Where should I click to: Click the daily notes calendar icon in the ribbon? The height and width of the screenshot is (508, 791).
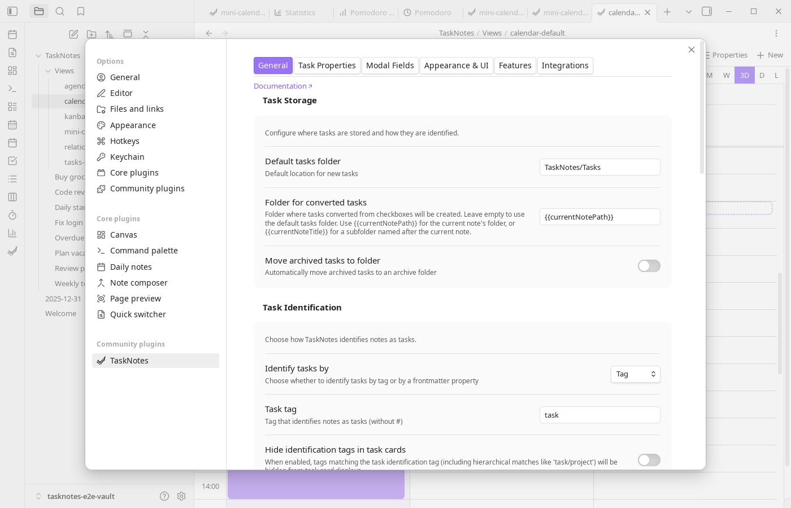click(x=12, y=143)
